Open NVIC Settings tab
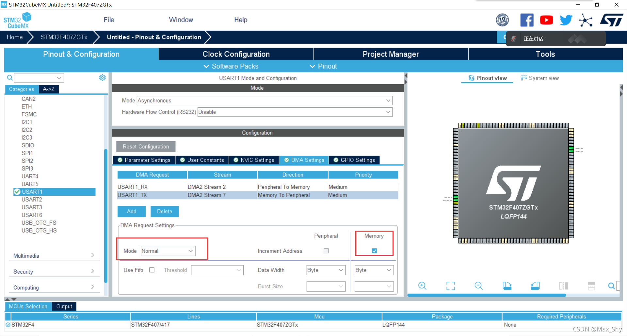This screenshot has width=627, height=336. click(254, 160)
